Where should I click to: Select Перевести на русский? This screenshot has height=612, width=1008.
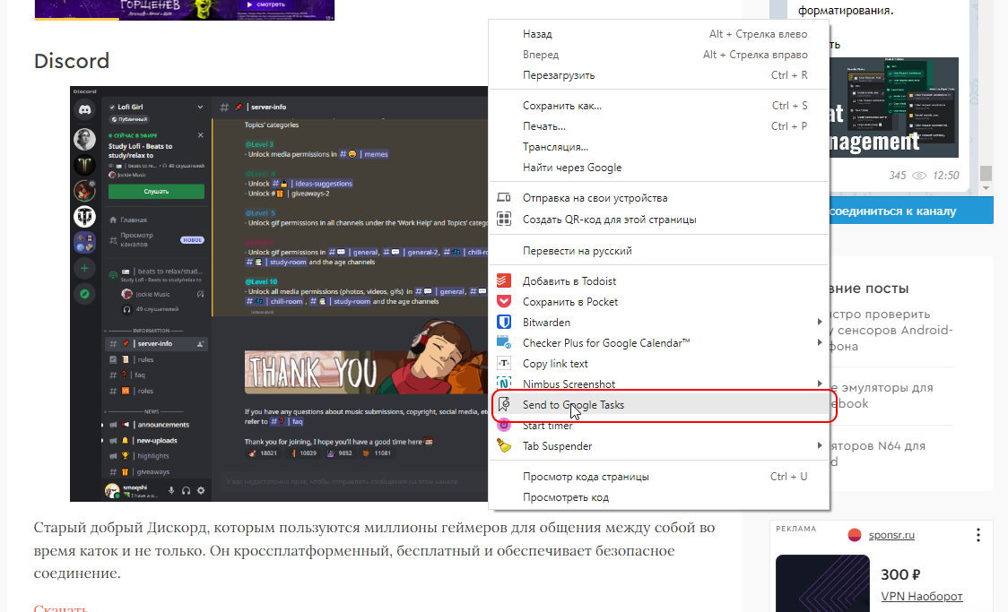tap(659, 251)
